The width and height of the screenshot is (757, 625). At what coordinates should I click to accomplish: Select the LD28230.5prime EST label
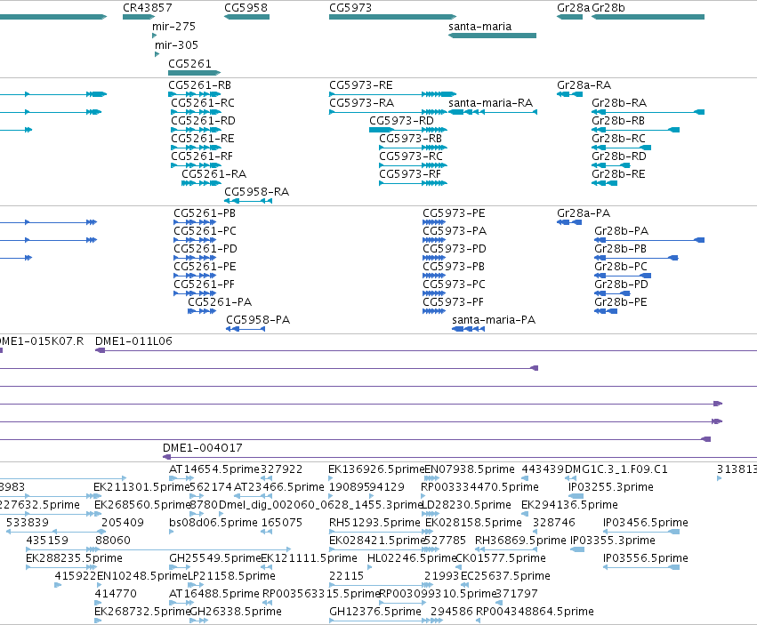click(x=466, y=505)
